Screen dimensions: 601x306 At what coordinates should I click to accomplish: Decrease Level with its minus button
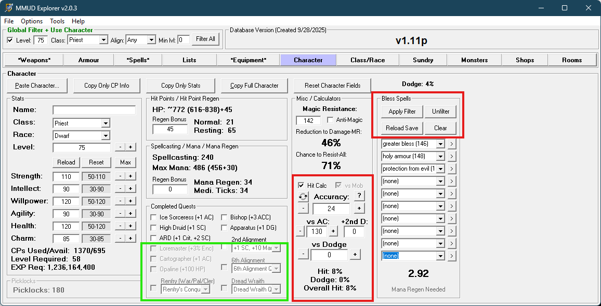click(x=120, y=147)
